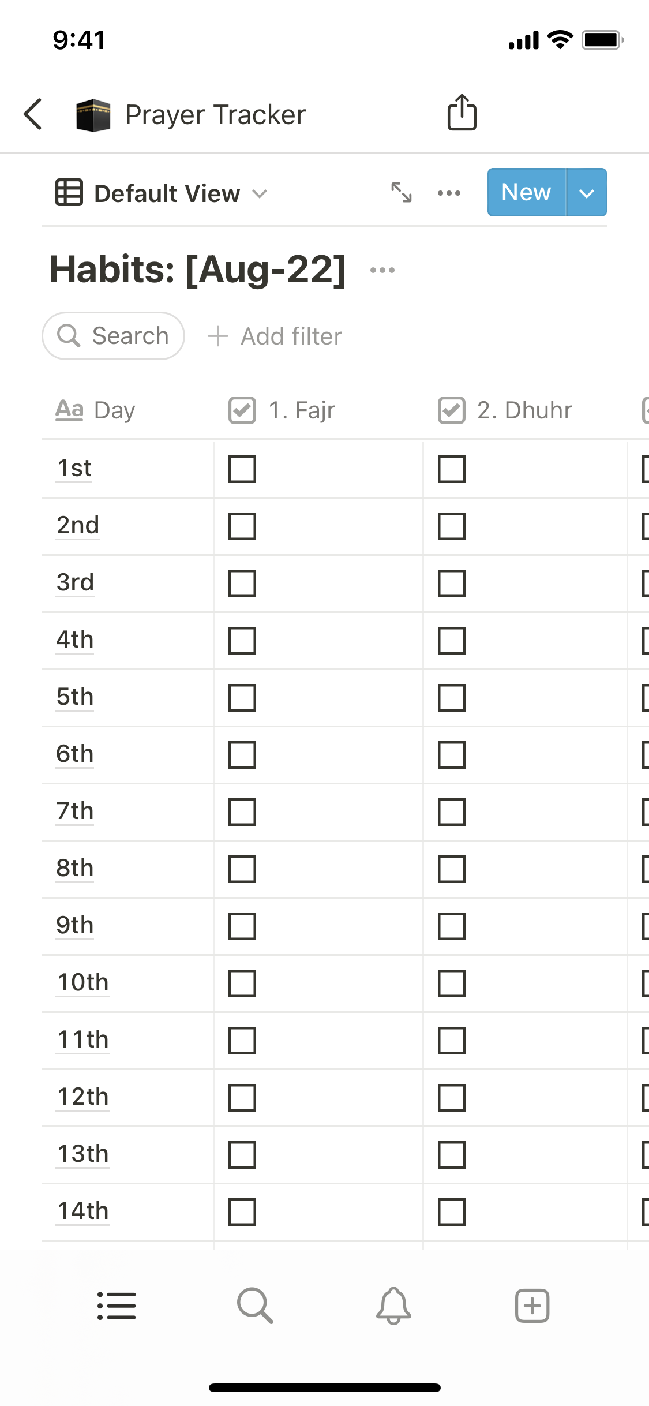Tap the bottom bar search magnifier icon
The width and height of the screenshot is (649, 1406).
click(x=255, y=1306)
